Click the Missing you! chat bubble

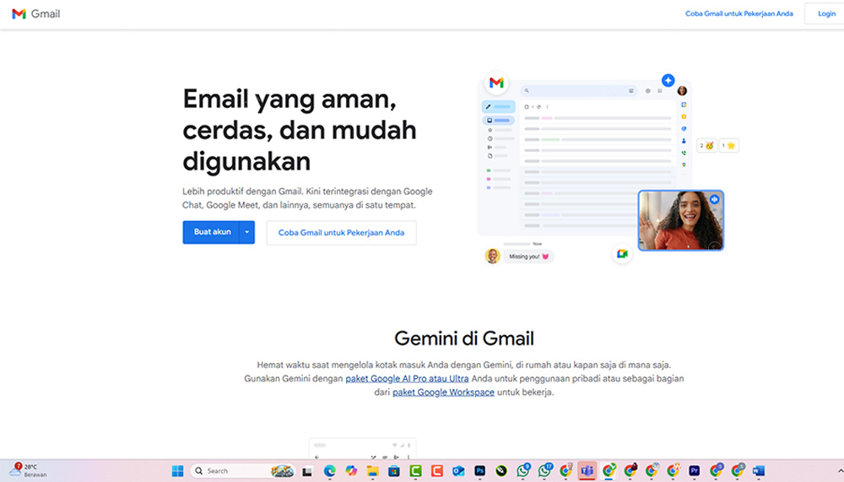pos(528,257)
